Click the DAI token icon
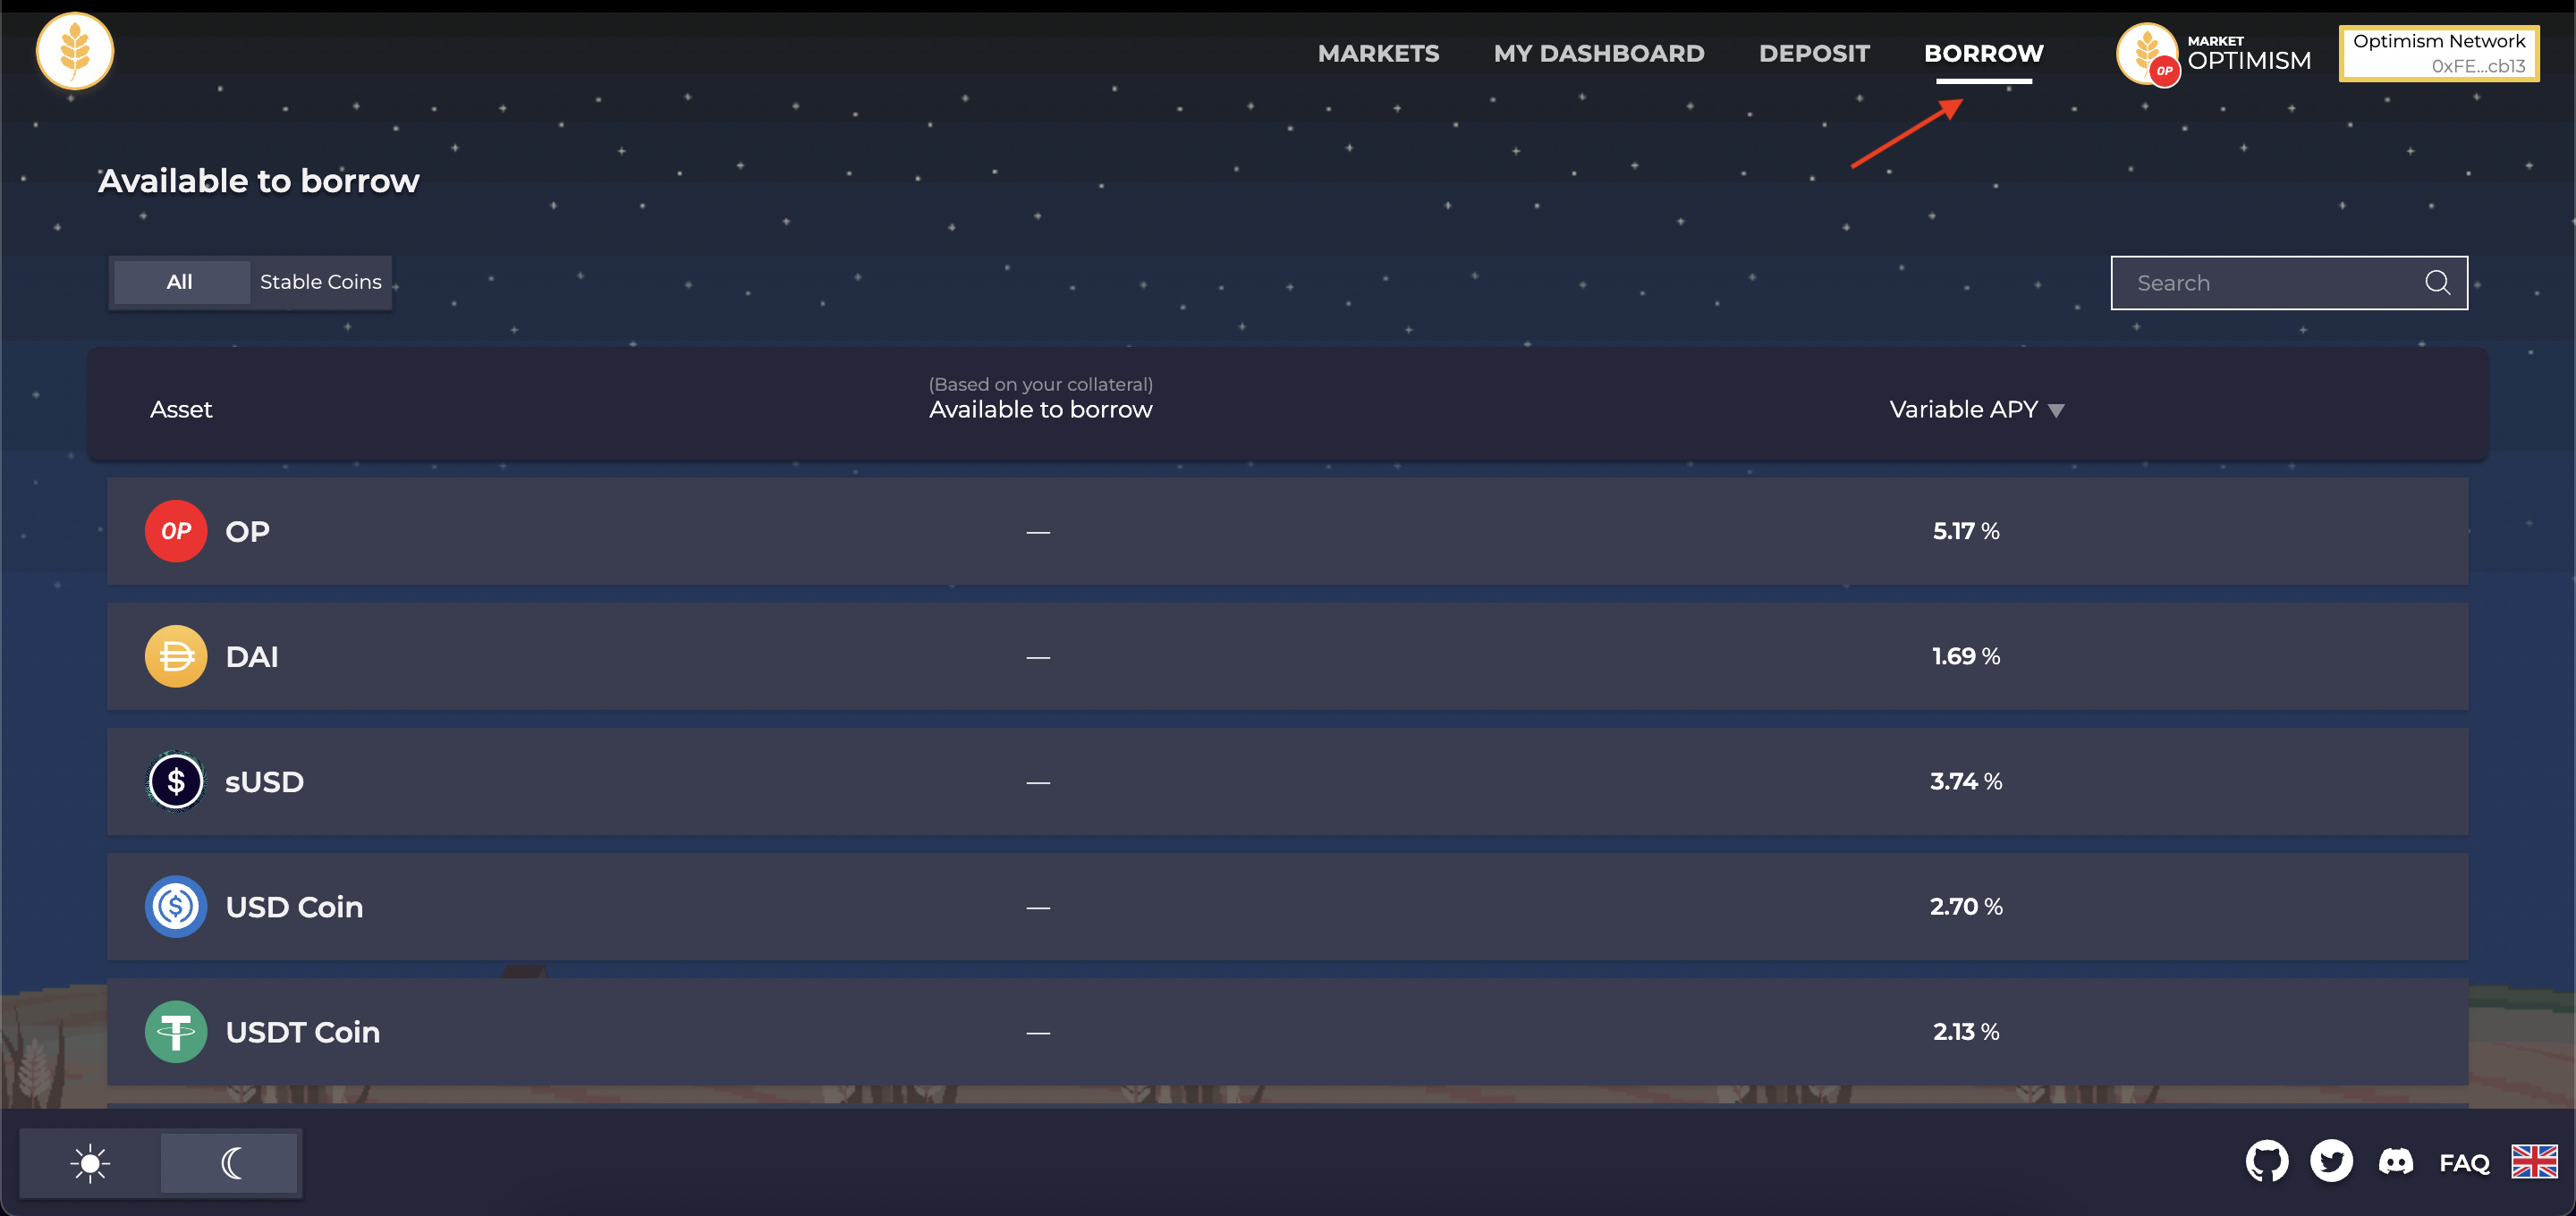The image size is (2576, 1216). pyautogui.click(x=176, y=655)
